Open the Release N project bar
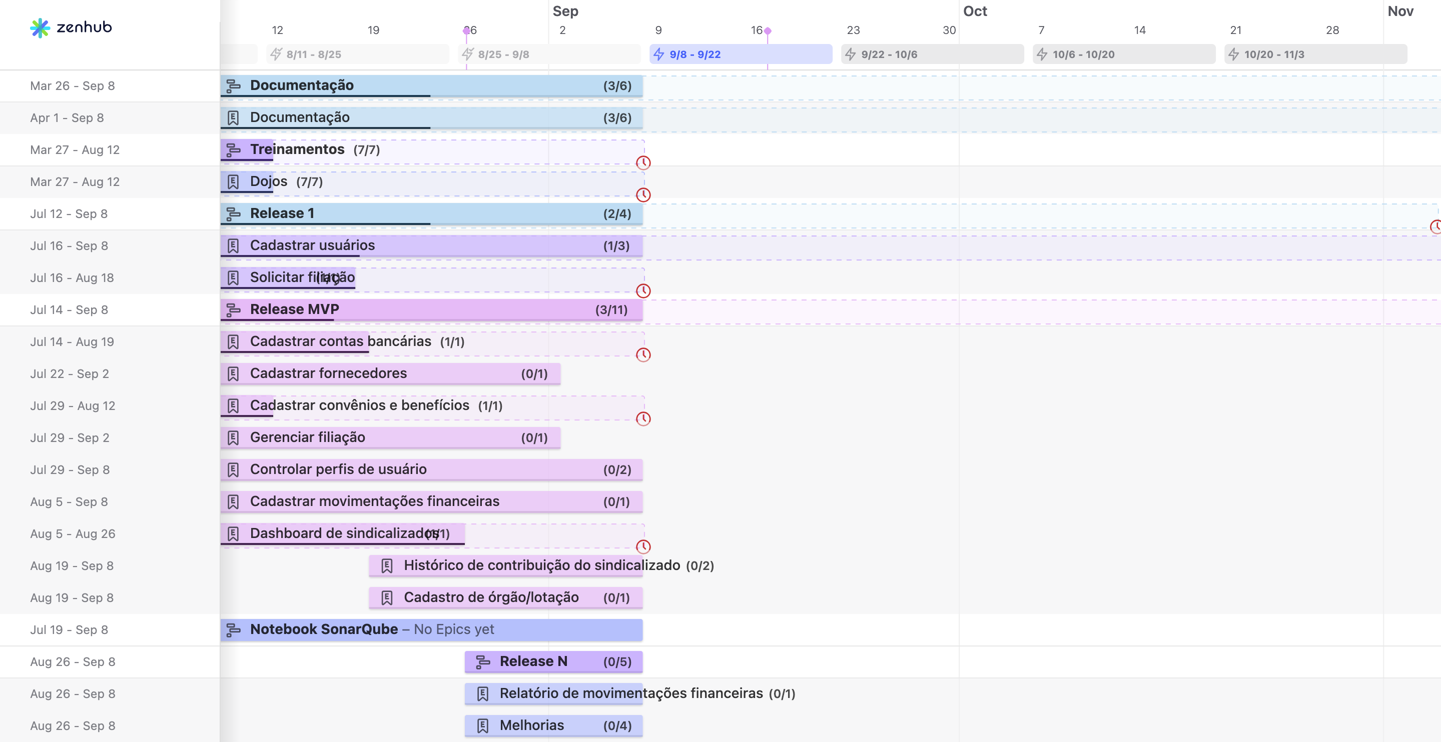The width and height of the screenshot is (1441, 742). pos(554,662)
